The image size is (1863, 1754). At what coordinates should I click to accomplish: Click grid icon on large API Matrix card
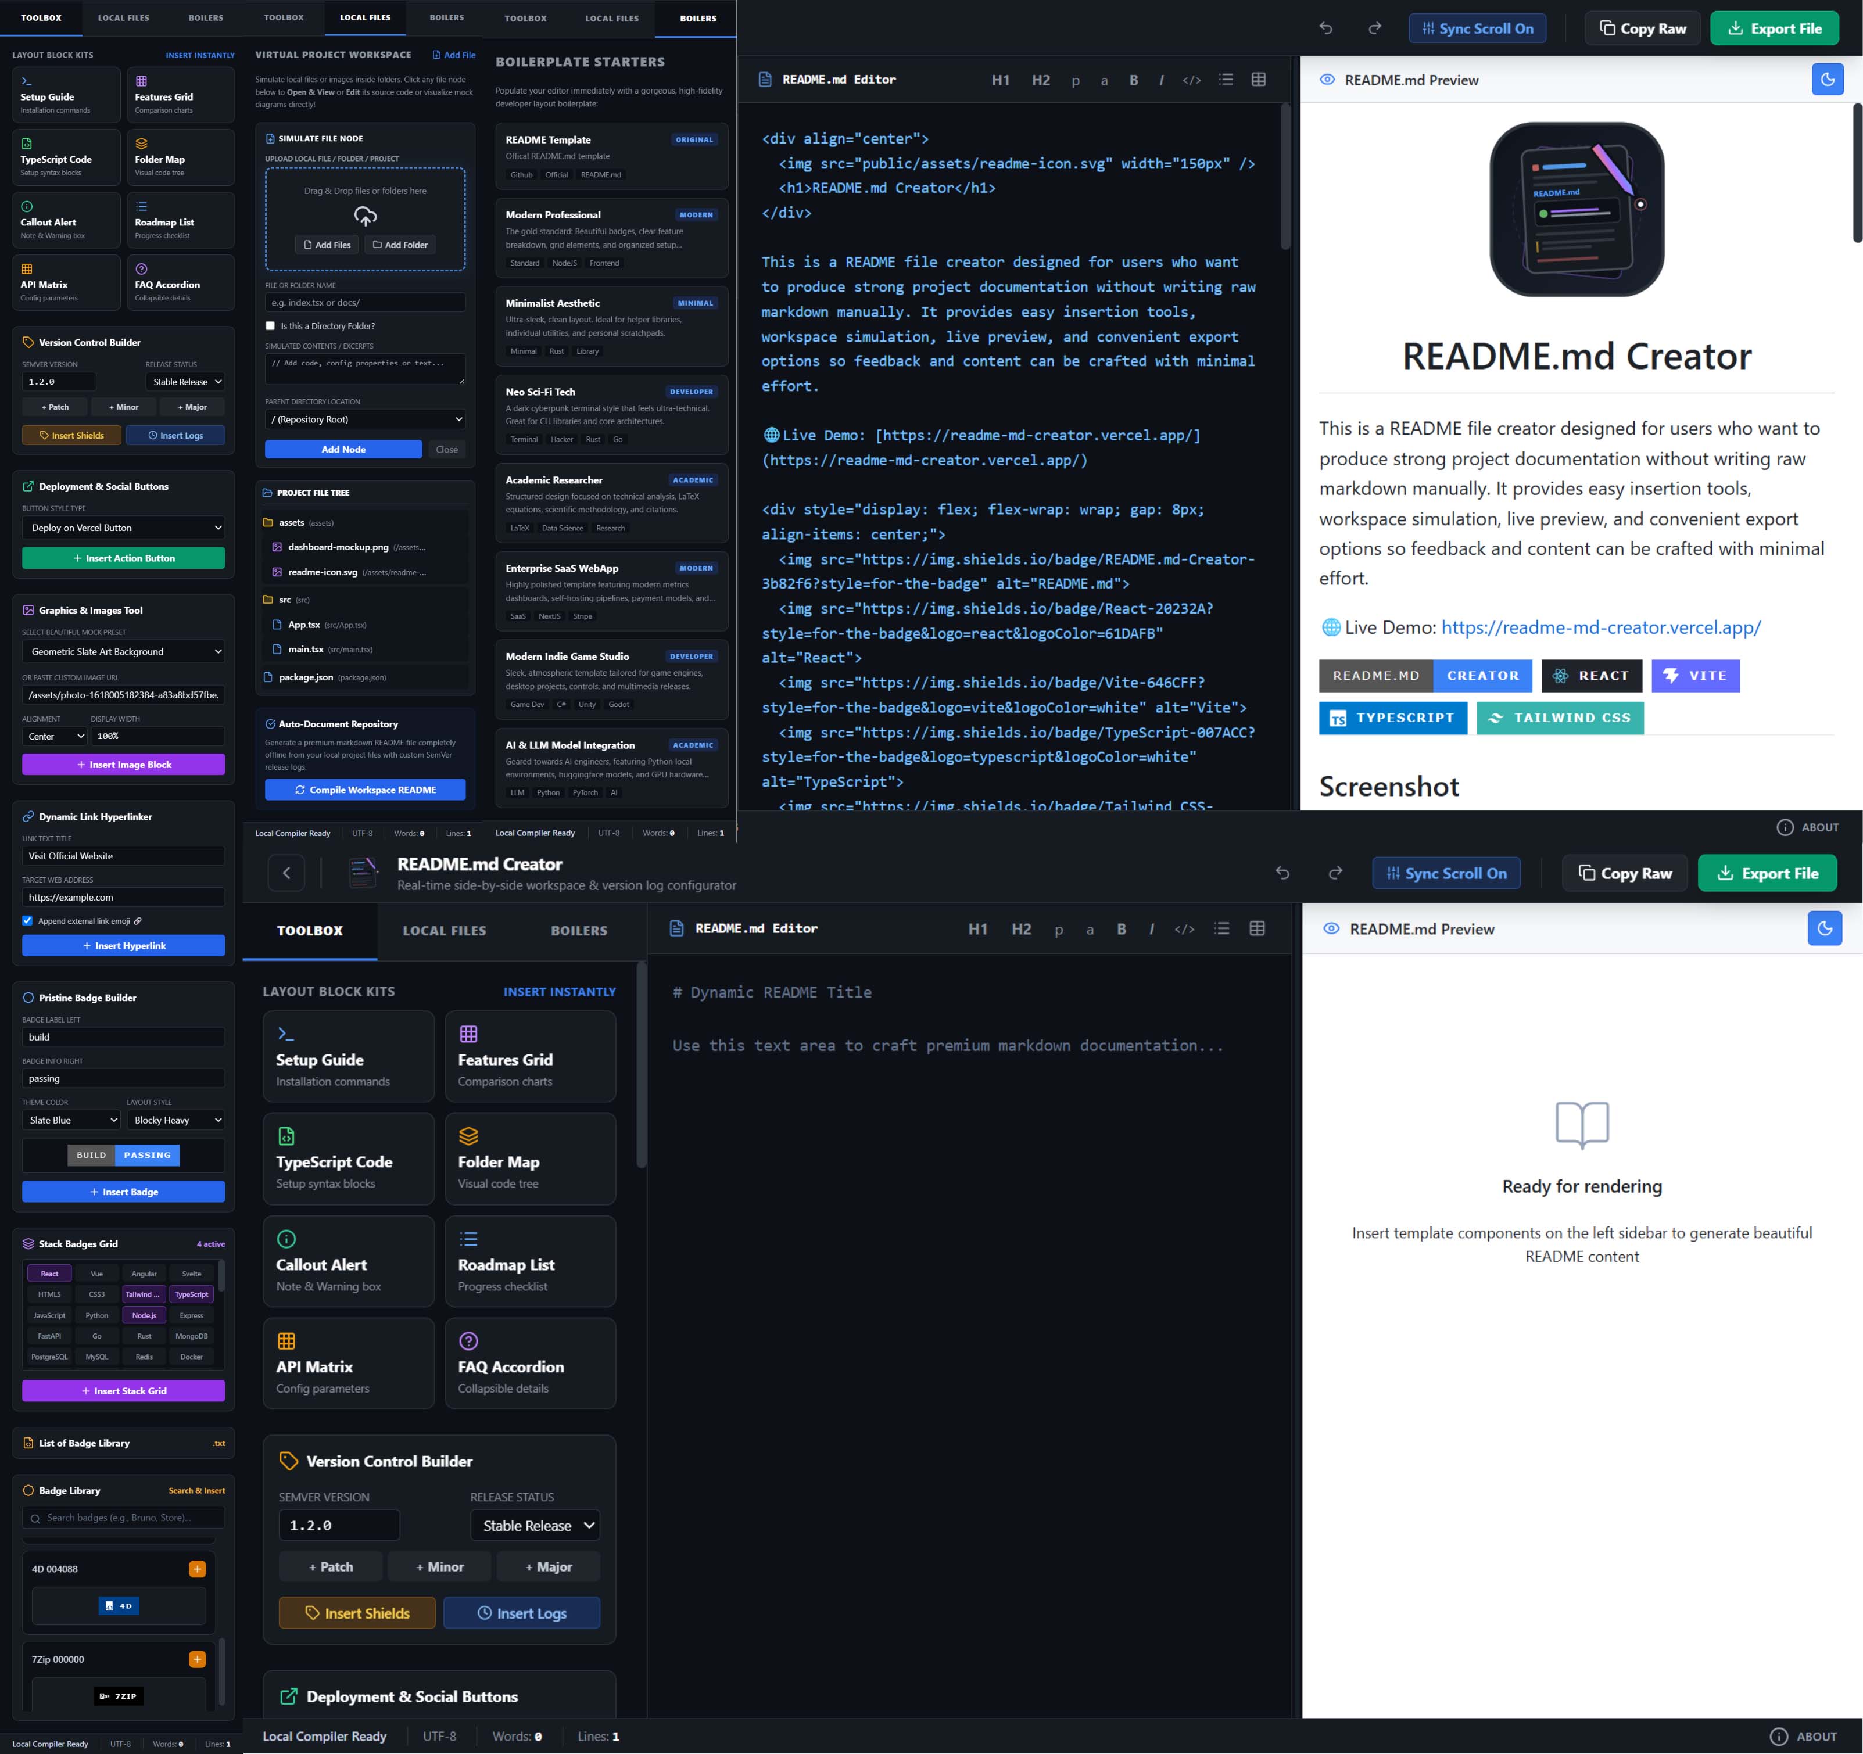point(286,1341)
